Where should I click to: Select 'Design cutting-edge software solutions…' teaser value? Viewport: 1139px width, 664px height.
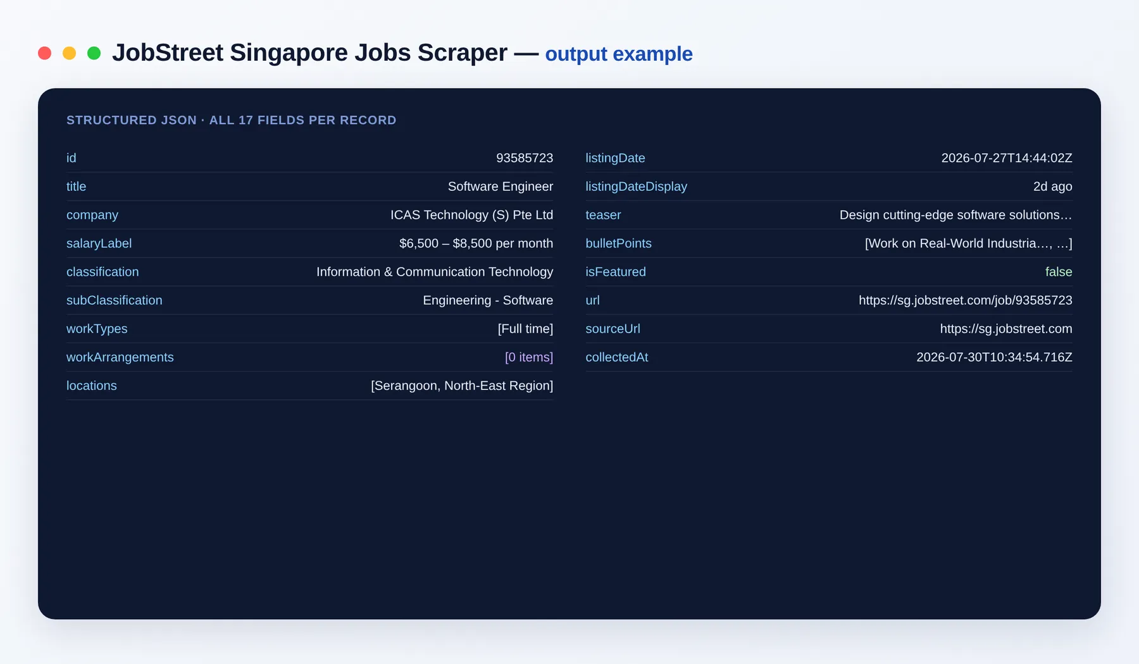tap(955, 215)
